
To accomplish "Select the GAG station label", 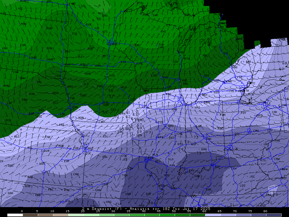I will [10, 193].
